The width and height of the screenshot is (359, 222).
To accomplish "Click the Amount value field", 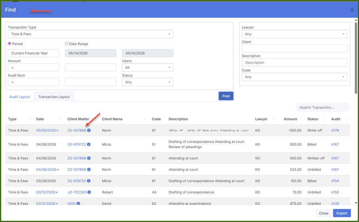I will coord(90,68).
